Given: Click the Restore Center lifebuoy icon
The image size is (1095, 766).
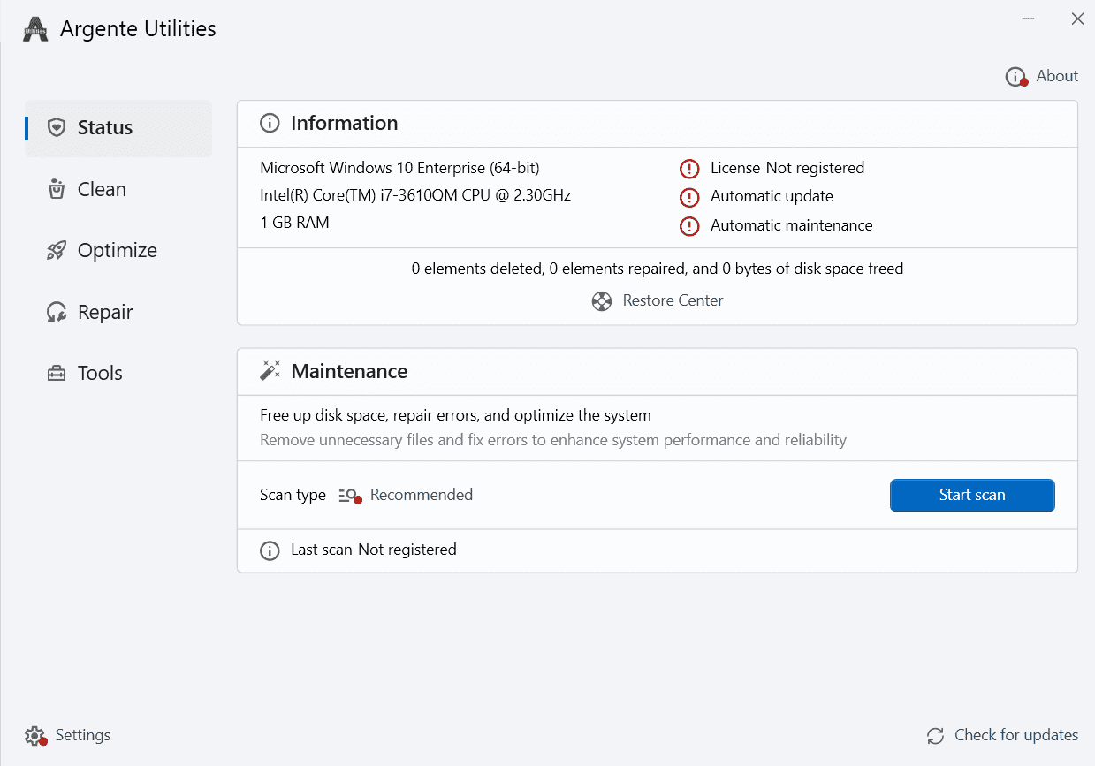Looking at the screenshot, I should click(602, 301).
